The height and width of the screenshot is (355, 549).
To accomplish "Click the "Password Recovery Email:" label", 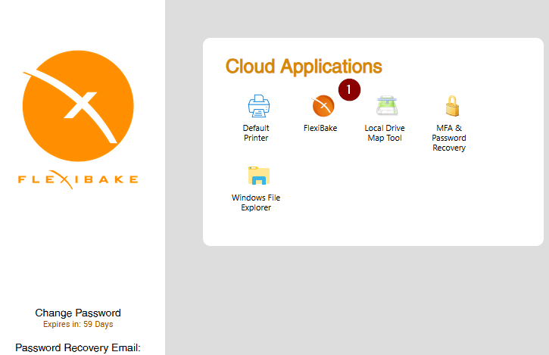I will 78,347.
